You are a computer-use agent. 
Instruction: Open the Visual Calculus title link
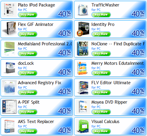pos(105,122)
